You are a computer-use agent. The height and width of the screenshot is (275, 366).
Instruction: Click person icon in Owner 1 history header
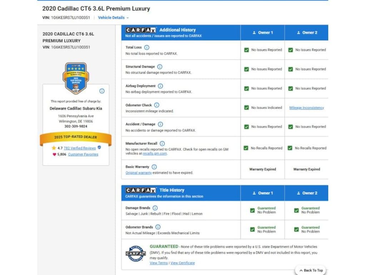click(254, 33)
